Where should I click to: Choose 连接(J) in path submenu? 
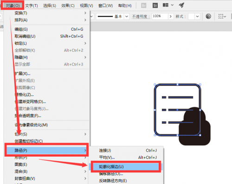[x=126, y=151]
